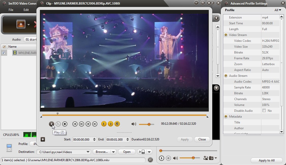Viewport: 286px width, 165px height.
Task: Click the Close button in Clip window
Action: point(202,139)
